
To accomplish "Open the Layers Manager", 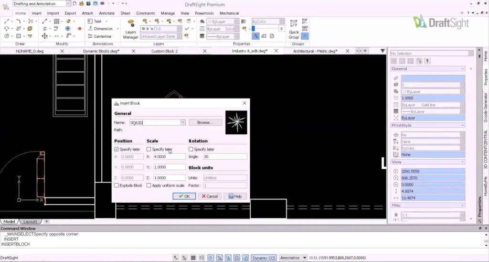I will 131,29.
